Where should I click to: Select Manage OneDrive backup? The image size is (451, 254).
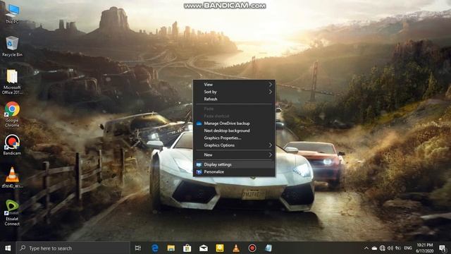coord(234,123)
